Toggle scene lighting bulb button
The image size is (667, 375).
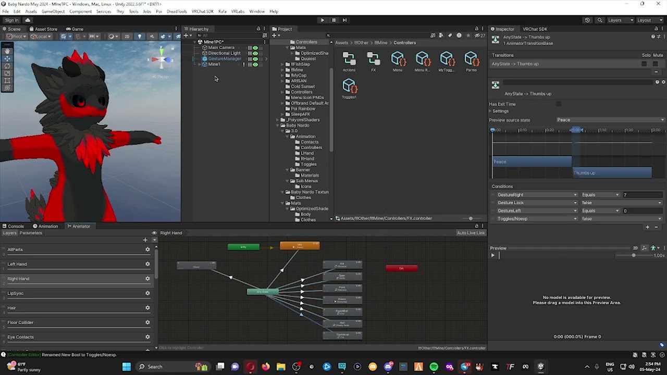click(x=139, y=36)
